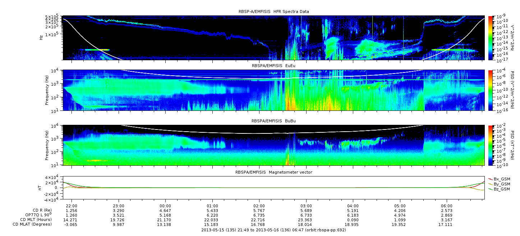520x236 pixels.
Task: Click the CD MLT (Hours) row label
Action: tap(36, 220)
